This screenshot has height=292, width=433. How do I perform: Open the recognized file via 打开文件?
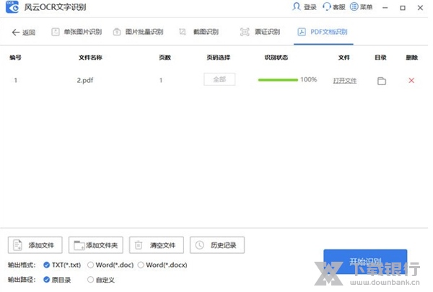tap(345, 81)
